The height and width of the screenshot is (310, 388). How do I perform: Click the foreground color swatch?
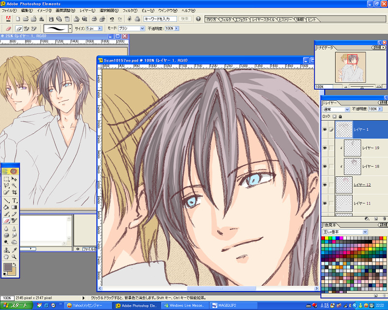coord(7,267)
